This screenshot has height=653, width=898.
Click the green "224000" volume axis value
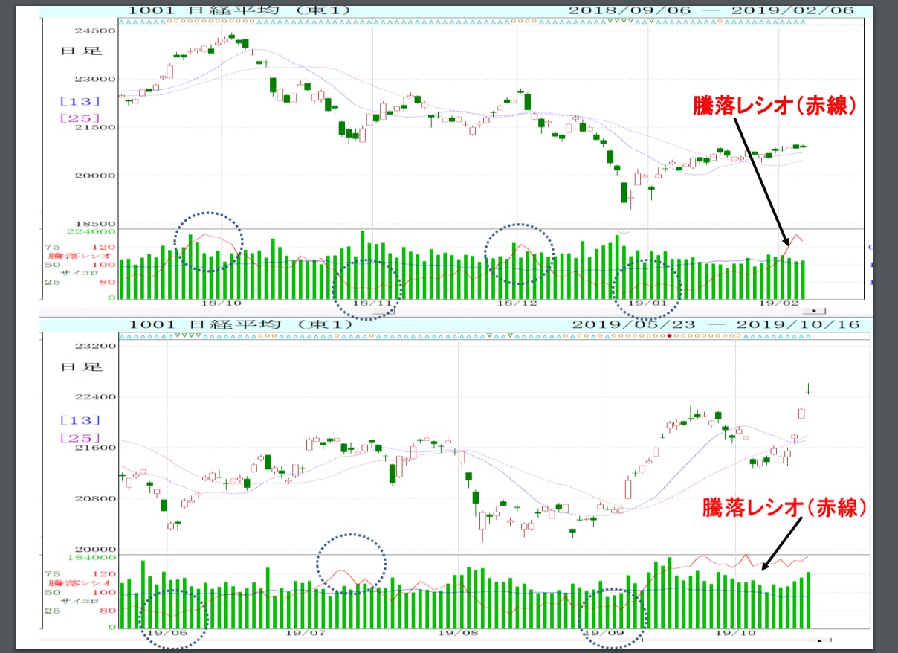click(x=91, y=231)
